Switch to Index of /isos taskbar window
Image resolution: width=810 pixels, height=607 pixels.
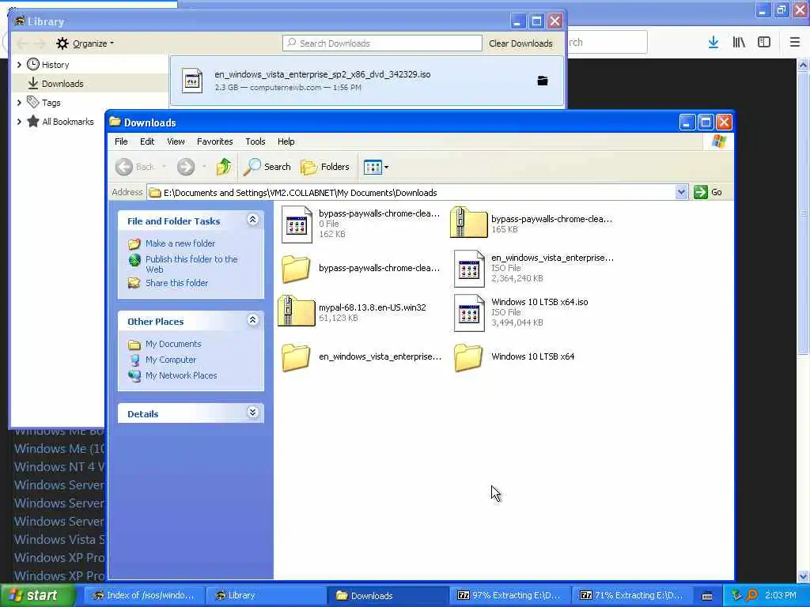click(x=144, y=596)
